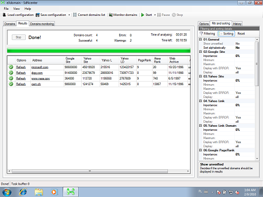Open the File menu

[x=6, y=9]
